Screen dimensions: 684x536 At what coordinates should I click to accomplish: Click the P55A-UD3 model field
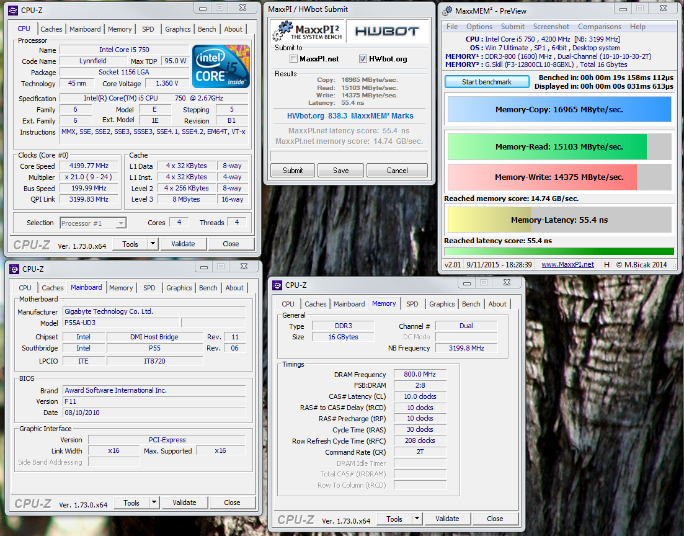point(122,323)
